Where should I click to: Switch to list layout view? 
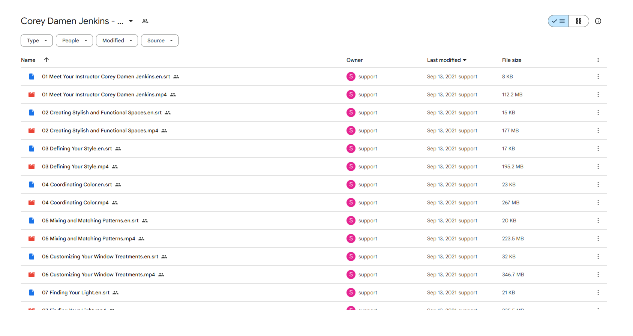[x=558, y=21]
